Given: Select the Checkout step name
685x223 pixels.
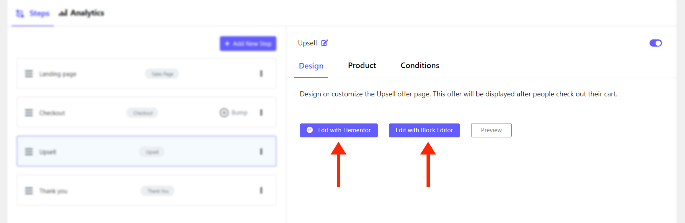Looking at the screenshot, I should [52, 113].
